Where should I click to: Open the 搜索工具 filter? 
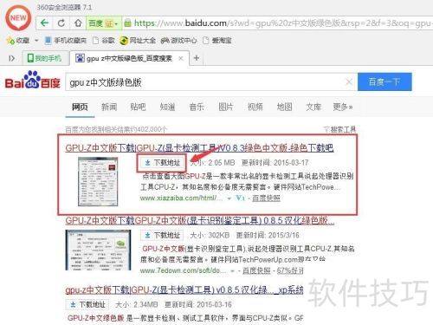[x=339, y=129]
